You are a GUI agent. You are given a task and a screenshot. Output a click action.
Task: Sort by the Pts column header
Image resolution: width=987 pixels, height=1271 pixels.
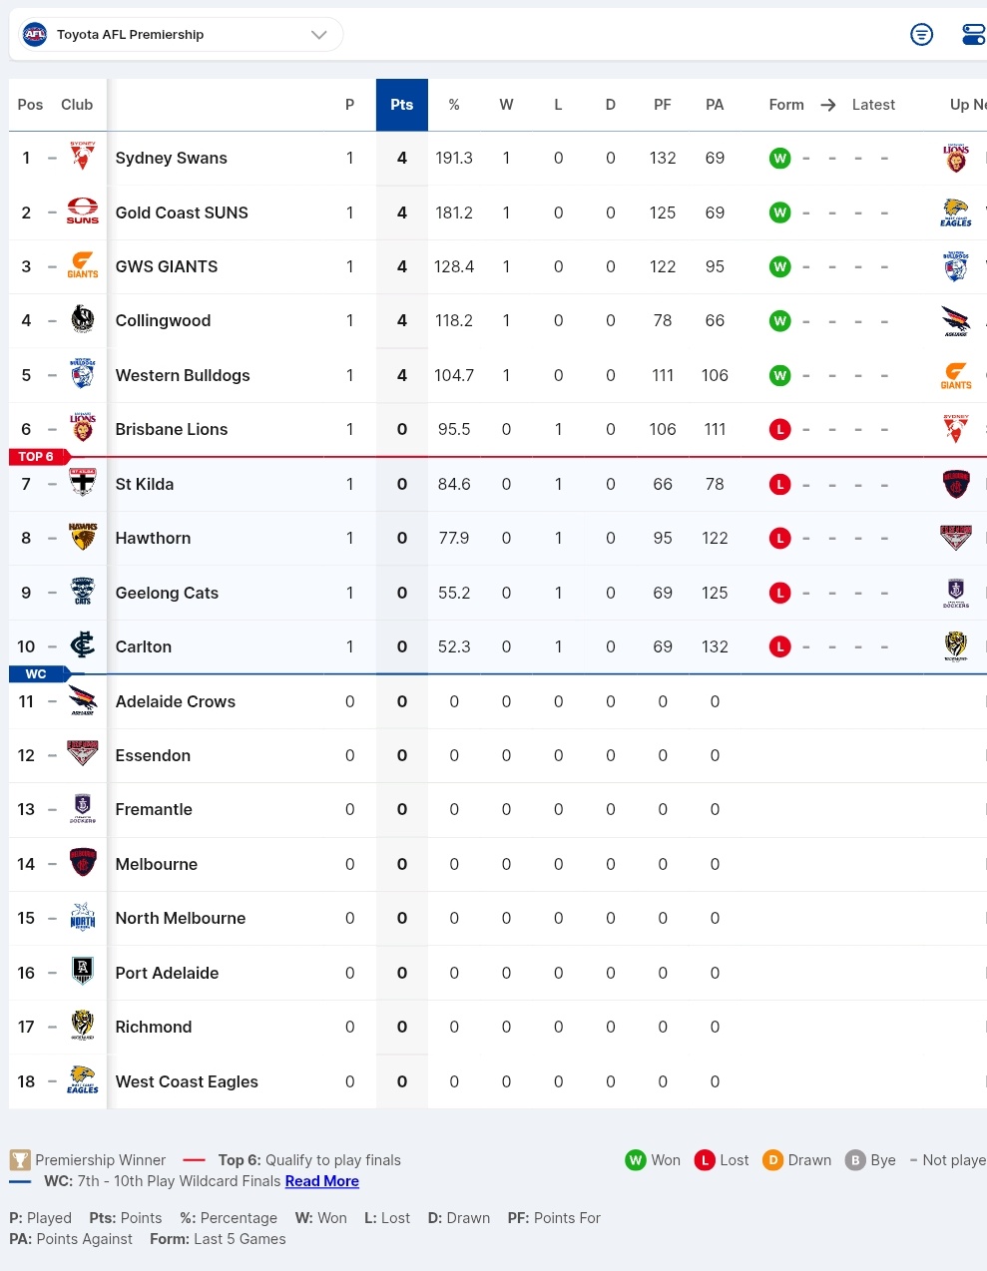click(x=401, y=105)
